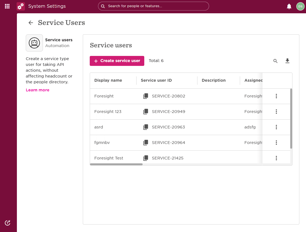Click the Create service user button
The height and width of the screenshot is (232, 306).
click(x=117, y=61)
